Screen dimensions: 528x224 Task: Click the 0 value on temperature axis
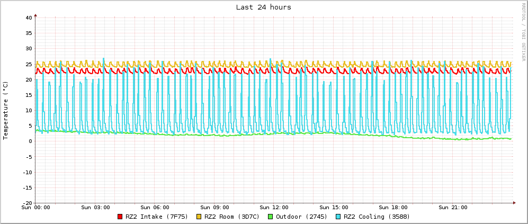(30, 141)
